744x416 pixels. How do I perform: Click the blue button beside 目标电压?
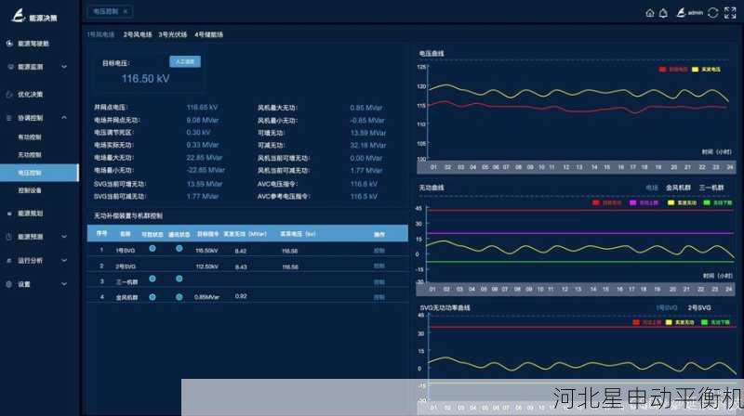point(185,61)
